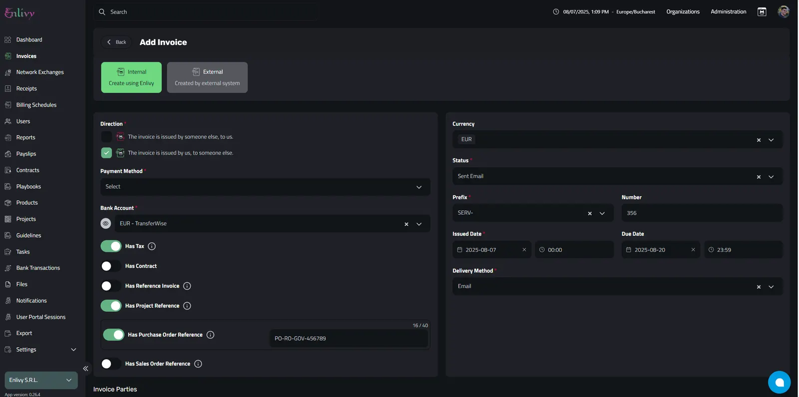799x397 pixels.
Task: Show info for Has Reference Invoice
Action: coord(187,286)
